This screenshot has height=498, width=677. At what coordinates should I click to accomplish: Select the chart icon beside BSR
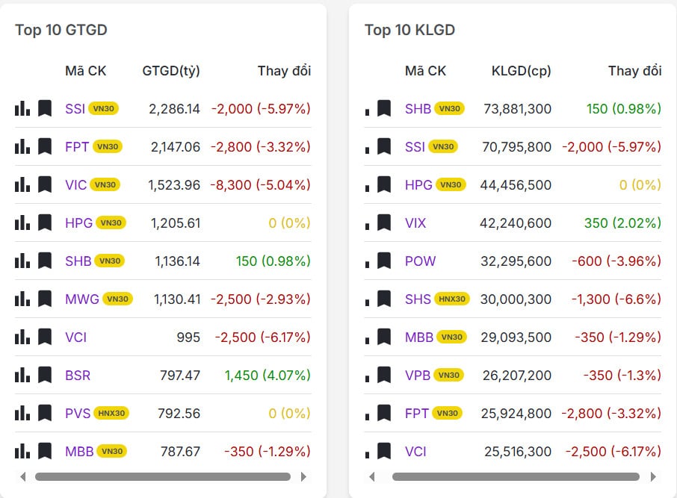coord(22,375)
